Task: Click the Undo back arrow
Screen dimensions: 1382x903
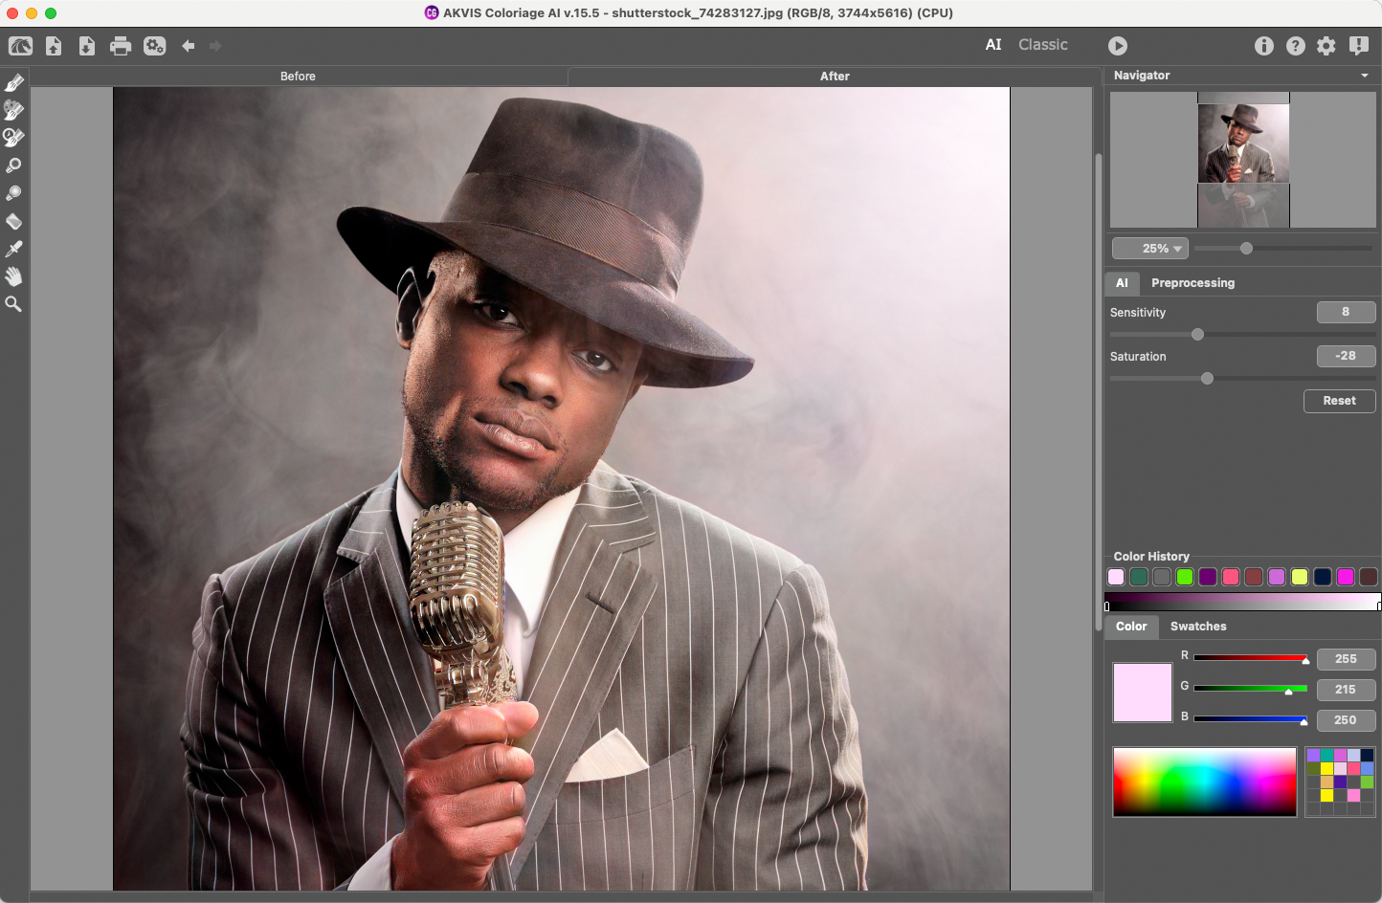Action: coord(189,46)
